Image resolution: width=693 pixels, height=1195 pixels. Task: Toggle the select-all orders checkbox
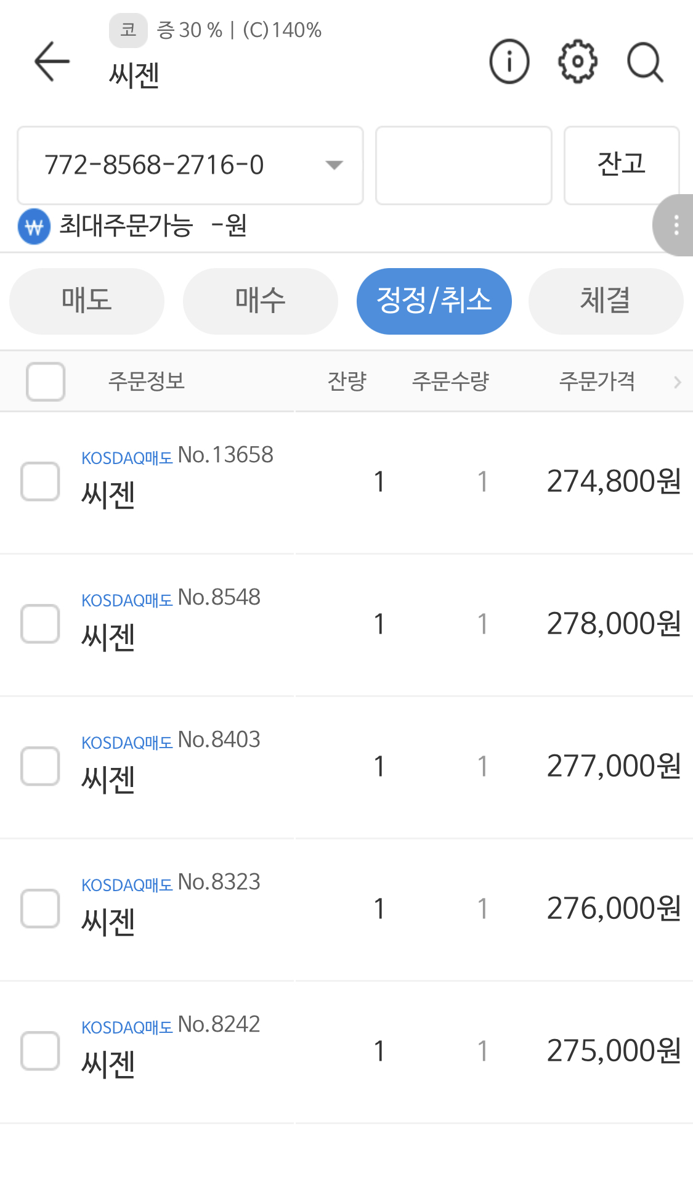46,381
